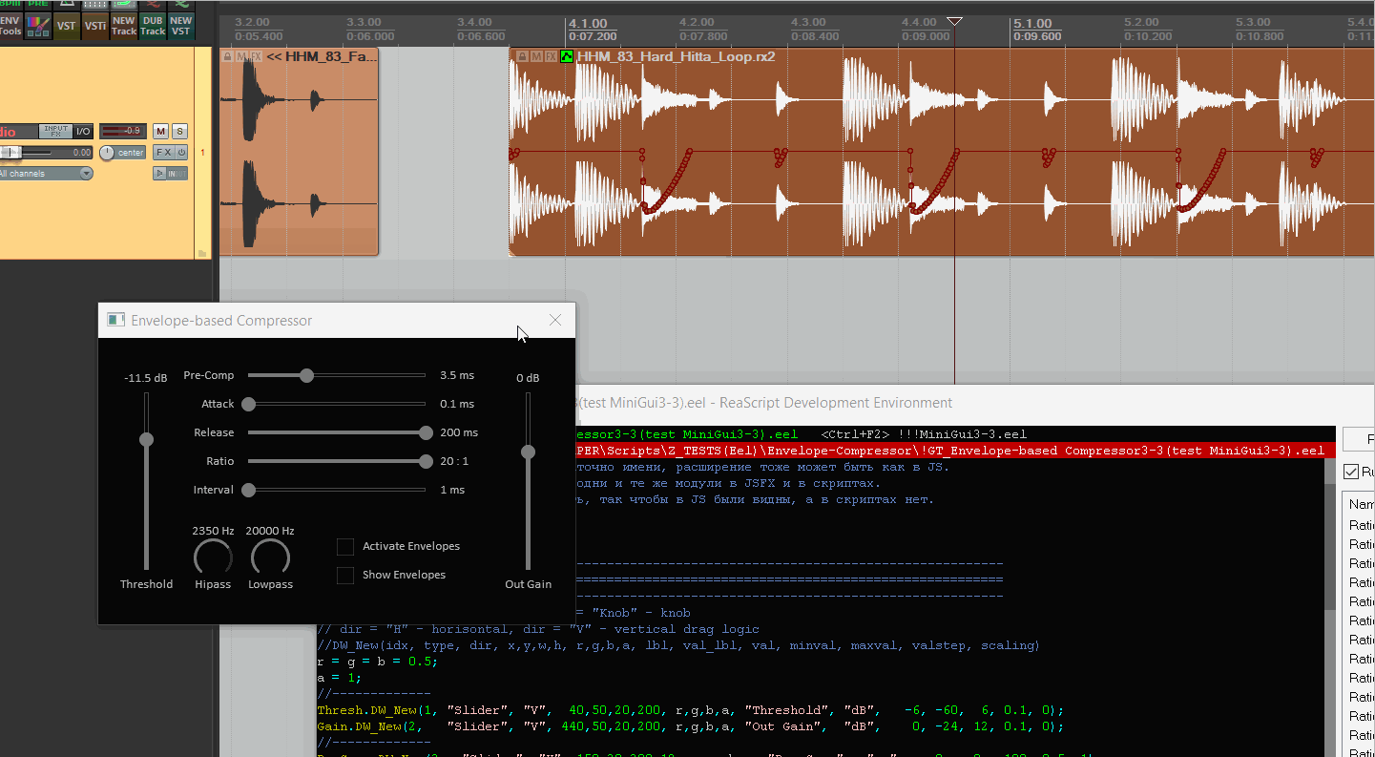Click the Thresh.DW_New code line
Screen dimensions: 1375x757
[690, 710]
